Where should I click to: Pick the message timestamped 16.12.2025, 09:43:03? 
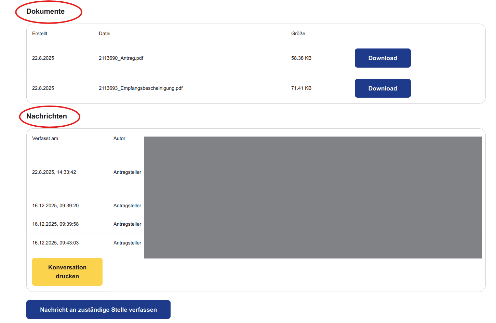[55, 243]
